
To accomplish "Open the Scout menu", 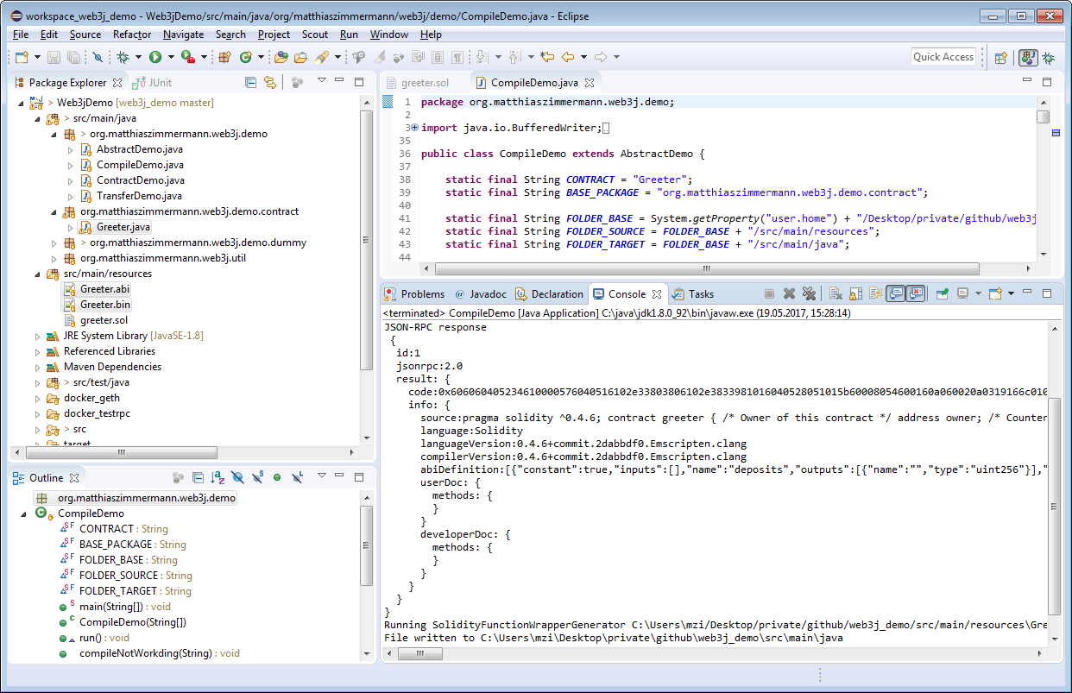I will coord(315,35).
